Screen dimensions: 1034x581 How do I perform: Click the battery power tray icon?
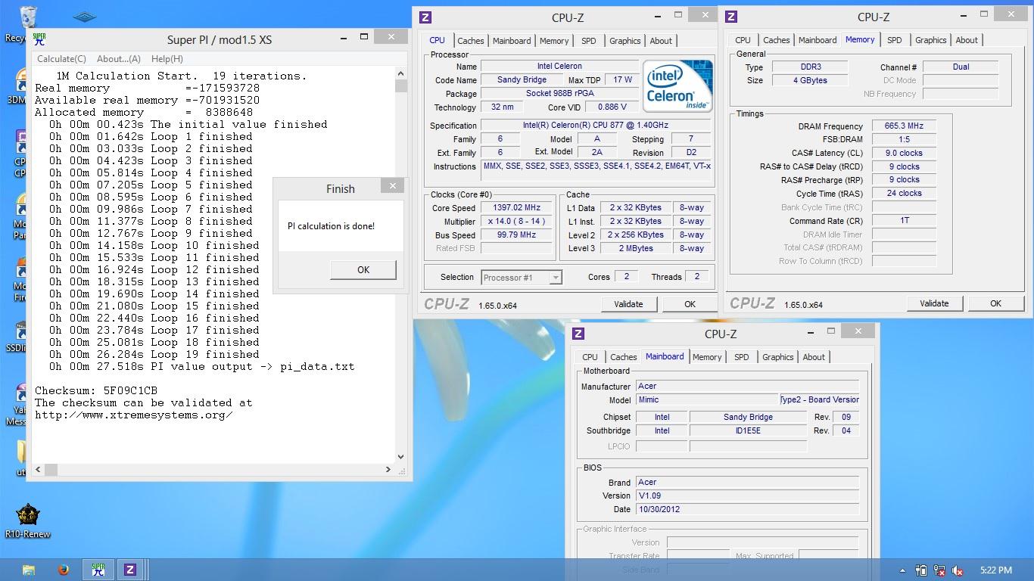pyautogui.click(x=922, y=570)
